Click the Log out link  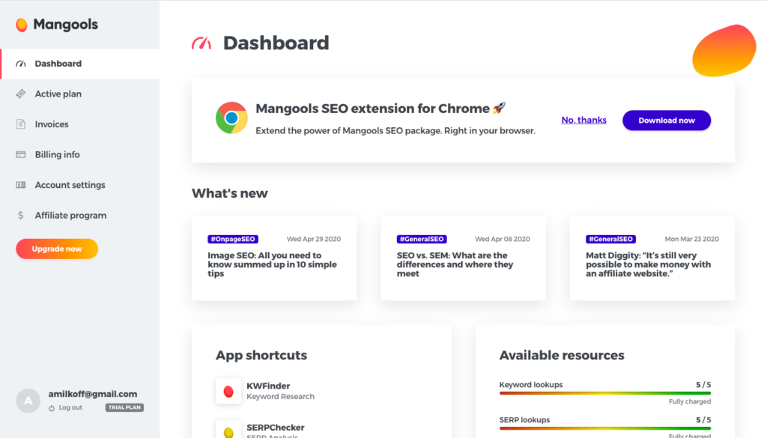click(70, 408)
